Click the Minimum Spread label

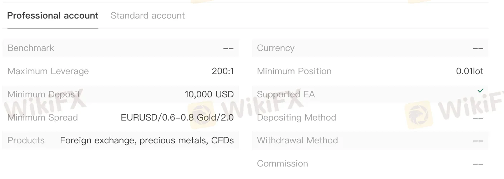click(42, 118)
